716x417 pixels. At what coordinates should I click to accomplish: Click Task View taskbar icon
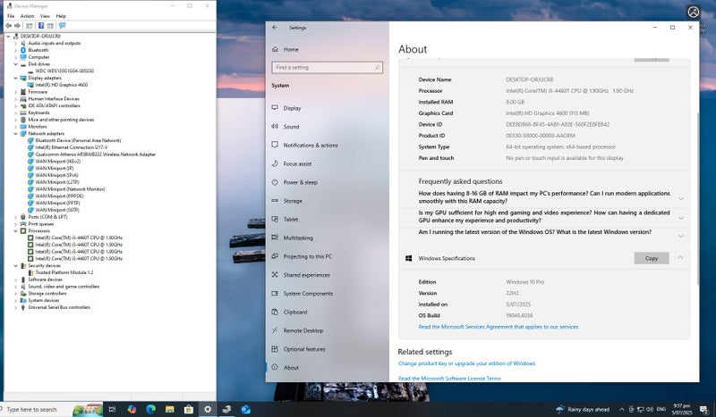tap(113, 409)
